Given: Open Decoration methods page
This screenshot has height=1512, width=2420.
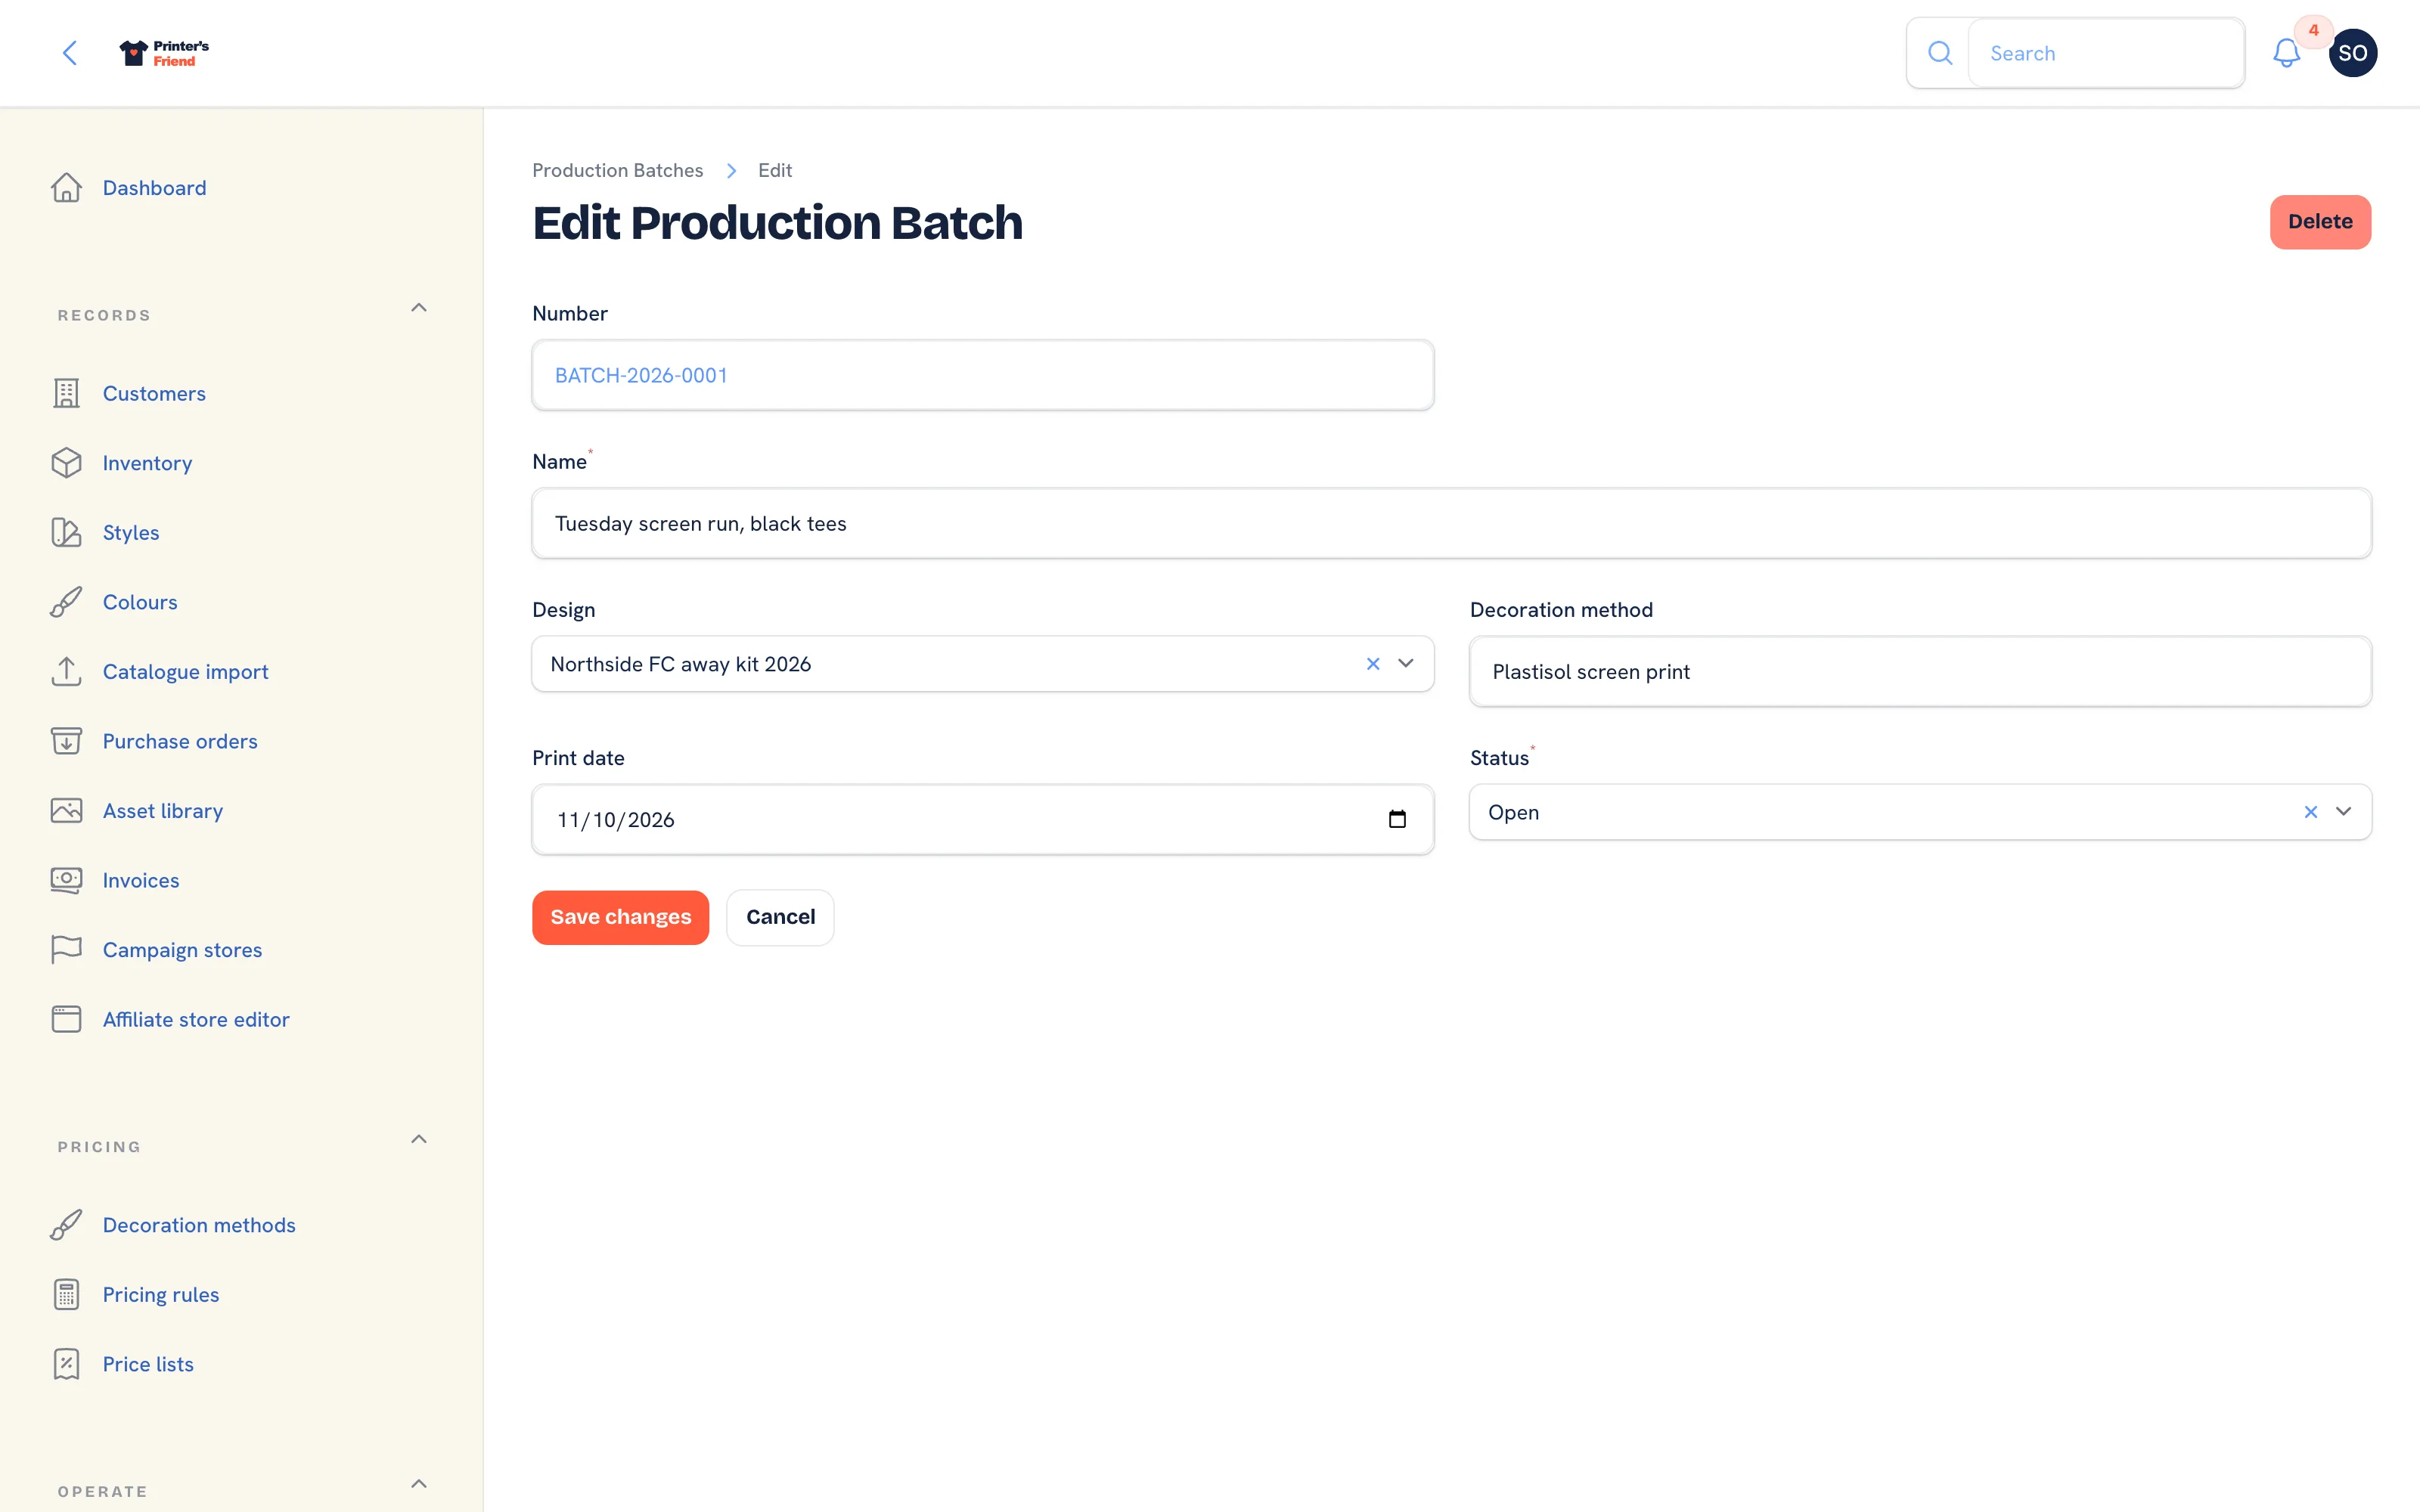Looking at the screenshot, I should point(199,1225).
